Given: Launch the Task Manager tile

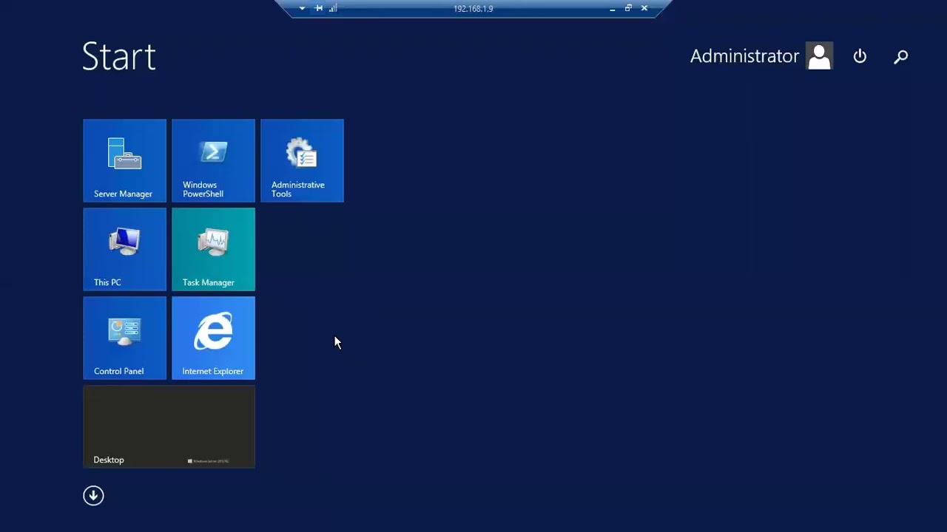Looking at the screenshot, I should [213, 249].
